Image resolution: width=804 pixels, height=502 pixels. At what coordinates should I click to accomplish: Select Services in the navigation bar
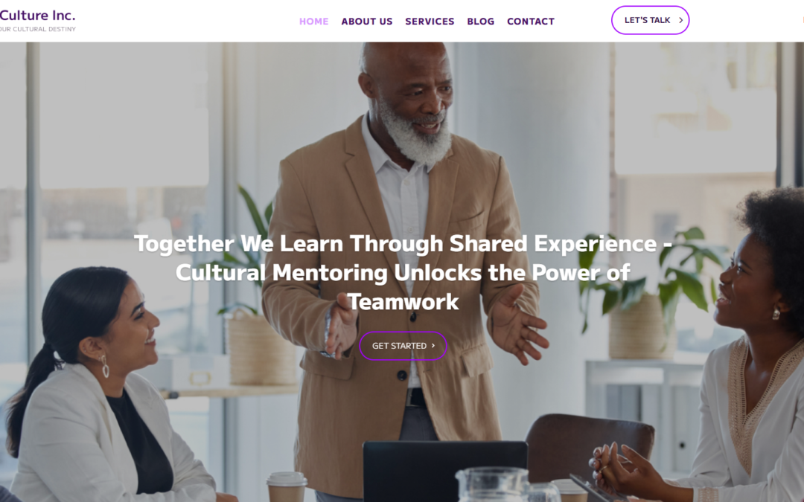click(430, 22)
